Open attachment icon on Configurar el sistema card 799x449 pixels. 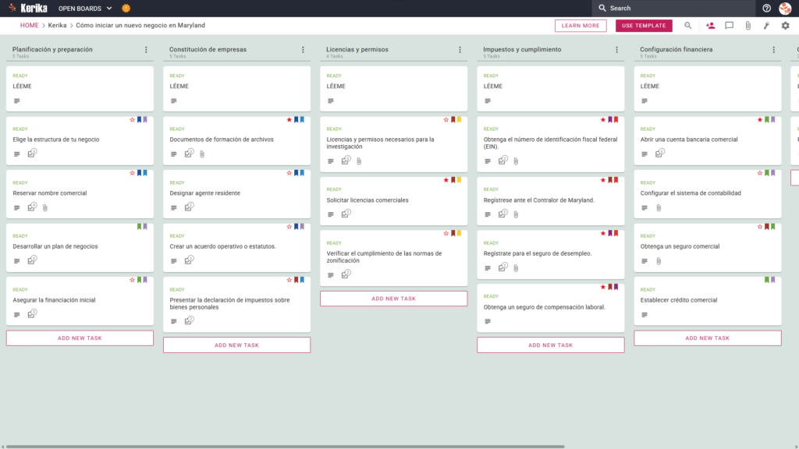pos(659,207)
